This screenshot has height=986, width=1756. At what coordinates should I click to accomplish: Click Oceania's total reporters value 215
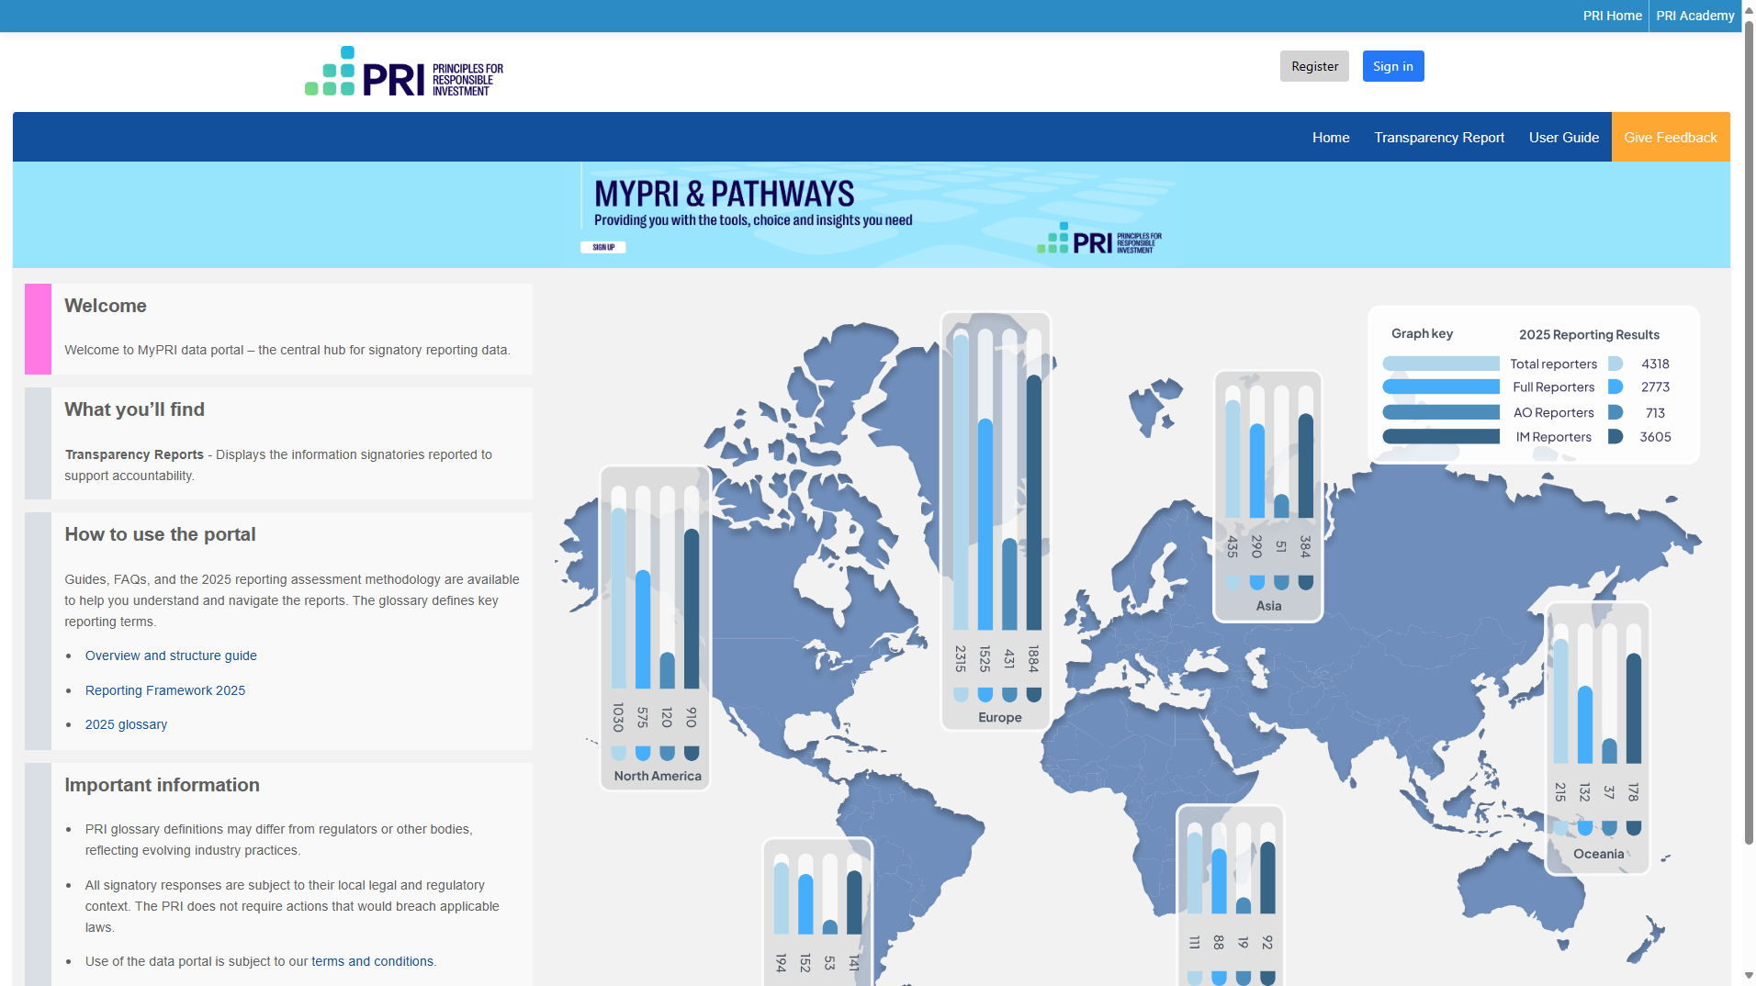pyautogui.click(x=1560, y=791)
